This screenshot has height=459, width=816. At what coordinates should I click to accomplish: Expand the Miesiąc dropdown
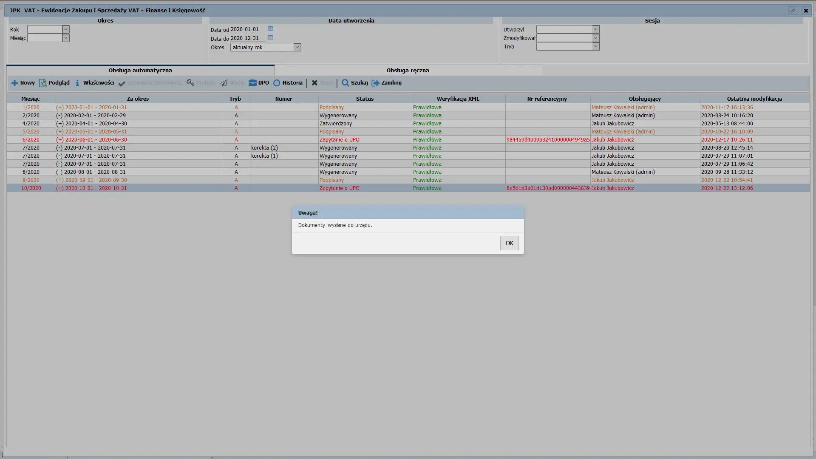click(x=66, y=38)
